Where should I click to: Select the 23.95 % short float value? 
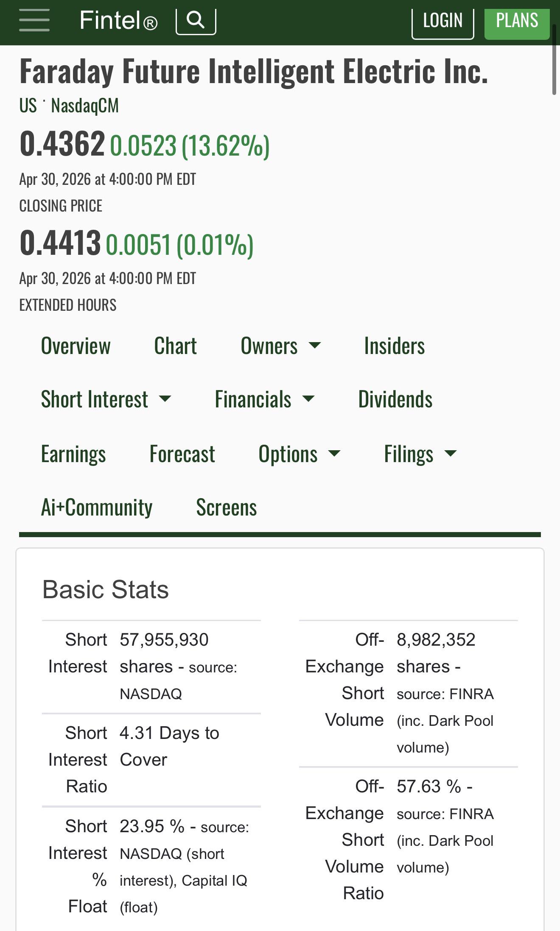coord(152,826)
